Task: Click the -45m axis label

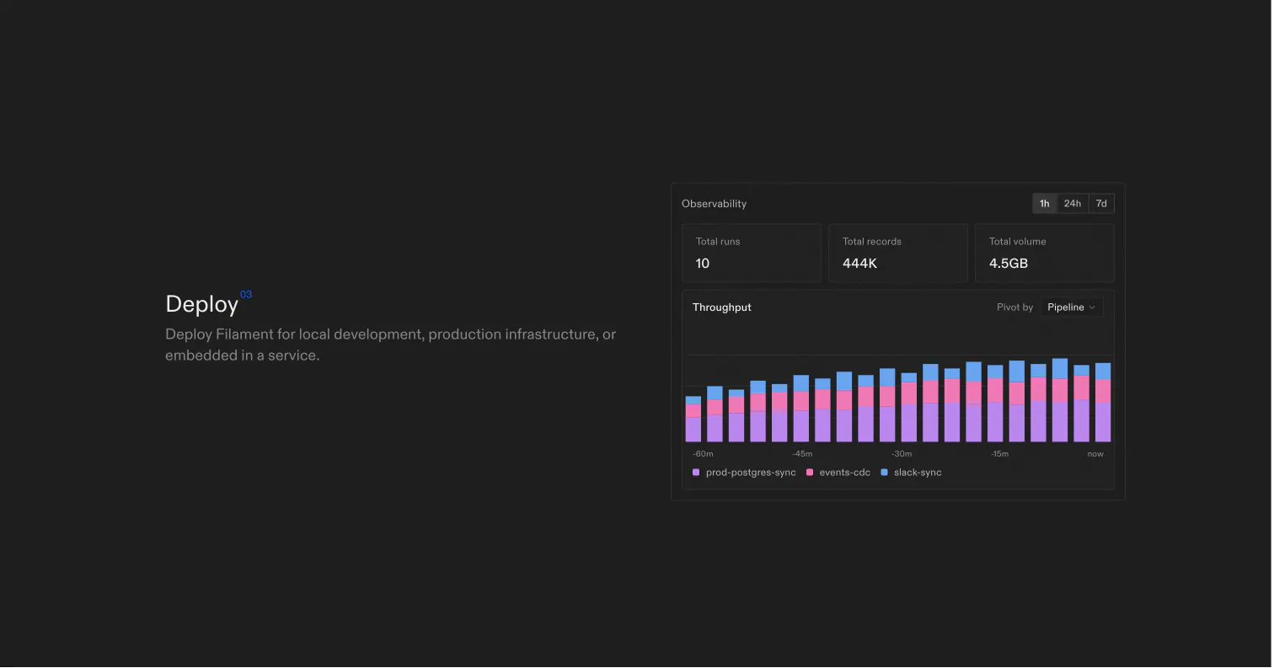Action: (802, 454)
